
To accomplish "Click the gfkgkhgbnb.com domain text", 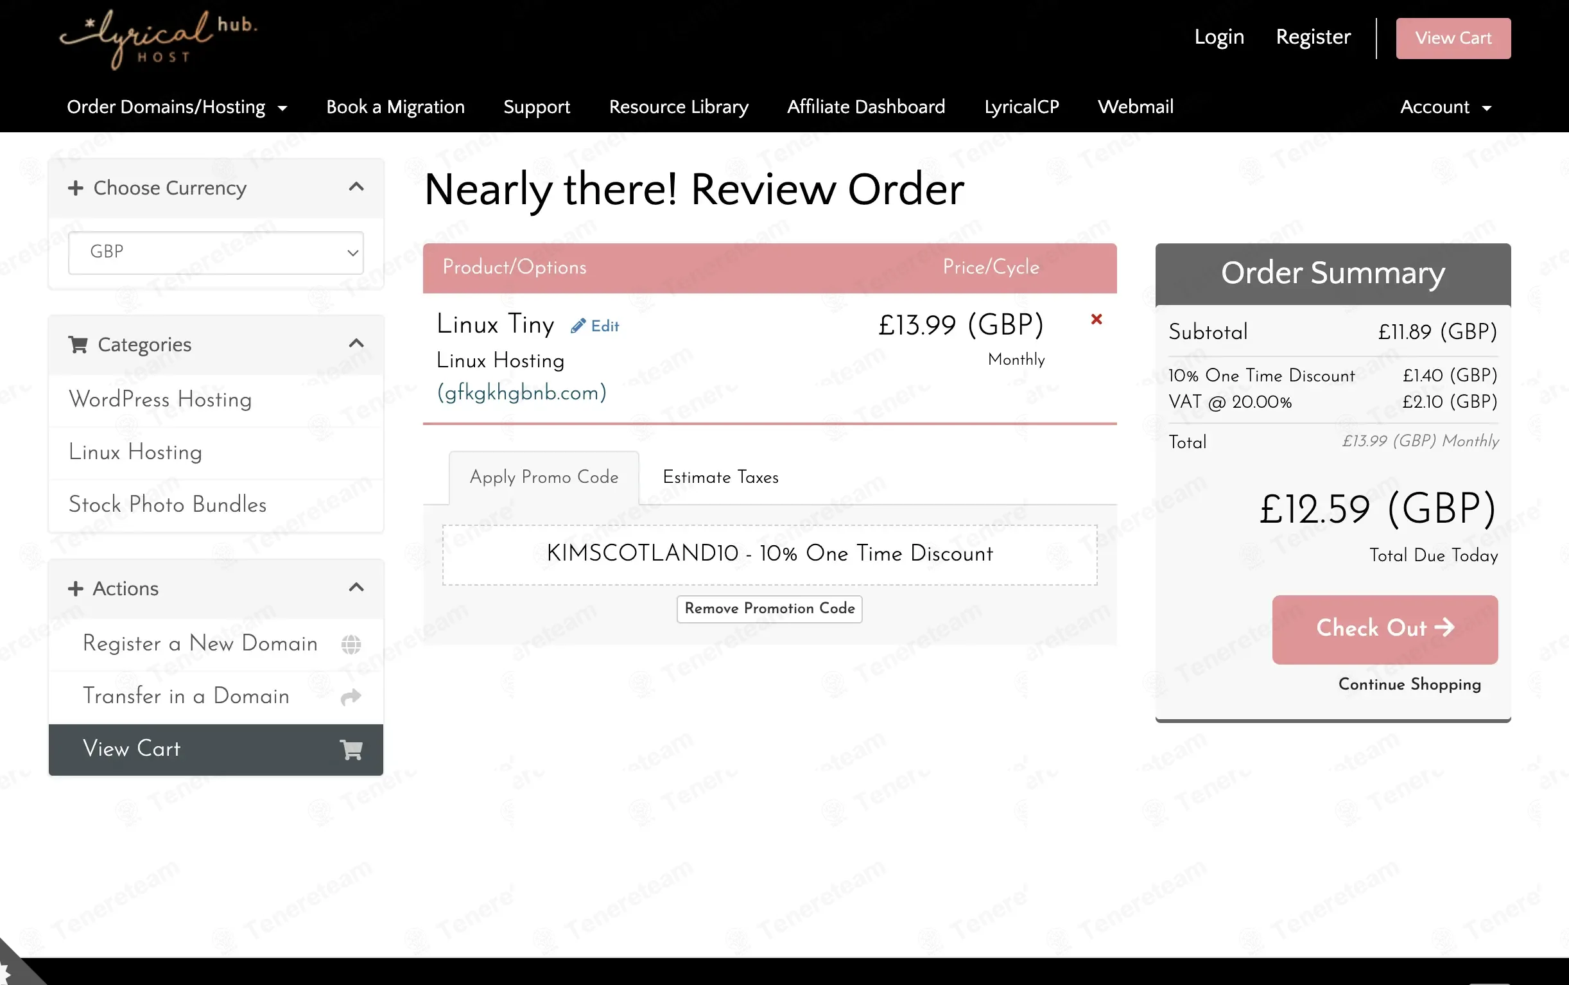I will 522,393.
